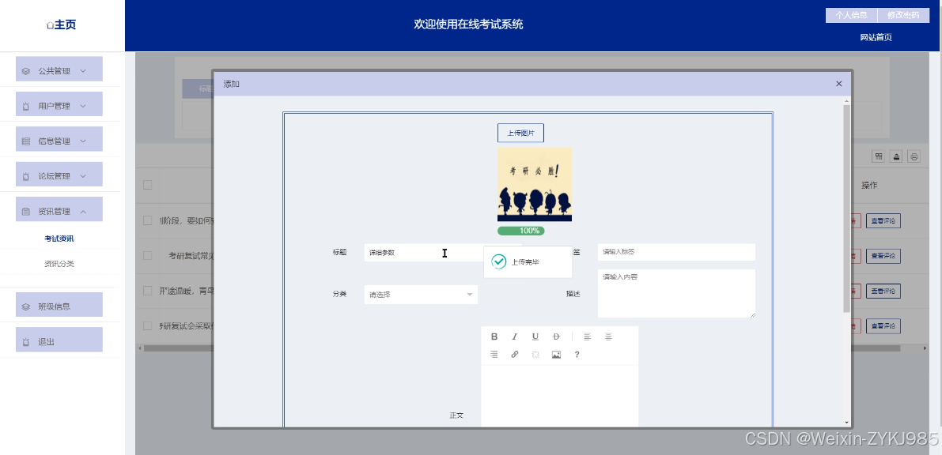Screen dimensions: 942x455
Task: Click 查看评论 in the last table row
Action: point(883,326)
